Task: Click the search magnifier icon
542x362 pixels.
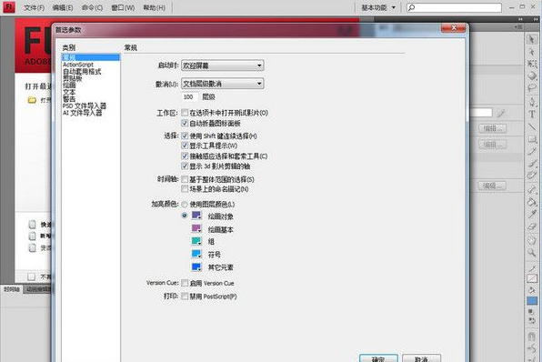Action: click(411, 7)
